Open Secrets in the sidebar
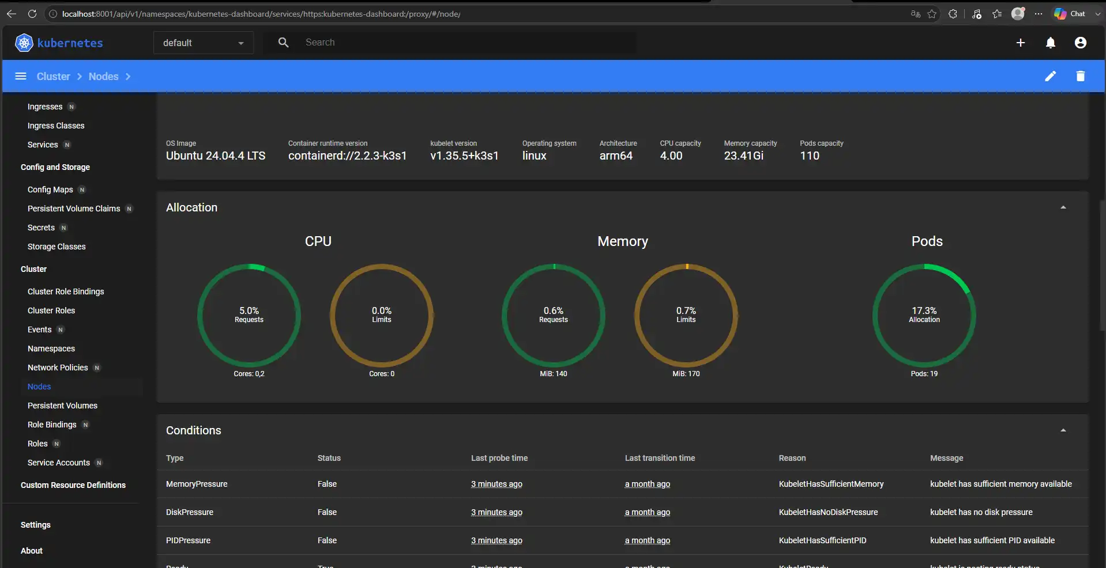 [41, 228]
